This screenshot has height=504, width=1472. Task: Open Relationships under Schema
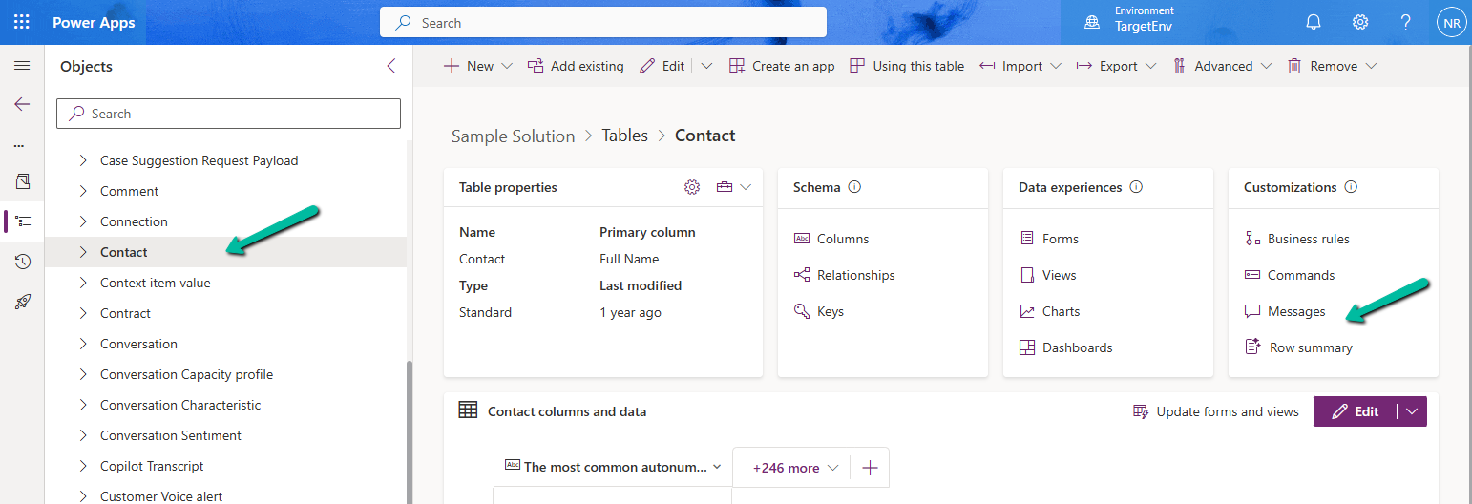844,275
